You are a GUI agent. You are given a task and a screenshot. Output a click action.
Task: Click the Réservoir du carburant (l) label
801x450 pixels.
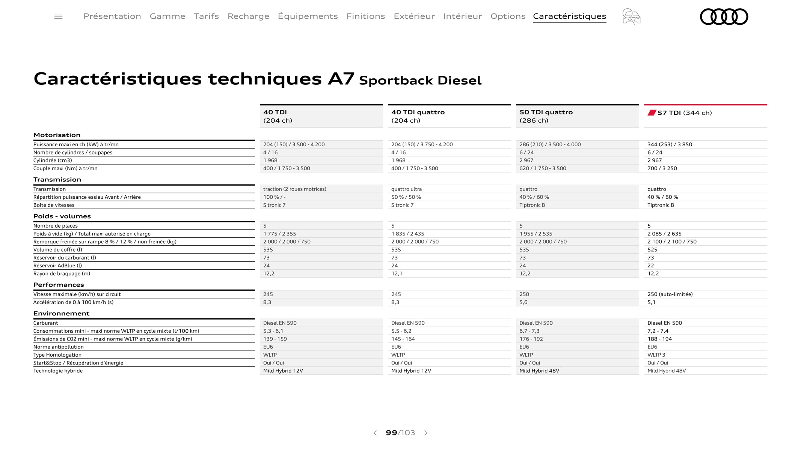point(65,258)
